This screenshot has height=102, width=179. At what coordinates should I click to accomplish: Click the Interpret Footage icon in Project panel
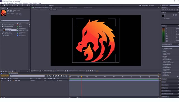pyautogui.click(x=1, y=71)
